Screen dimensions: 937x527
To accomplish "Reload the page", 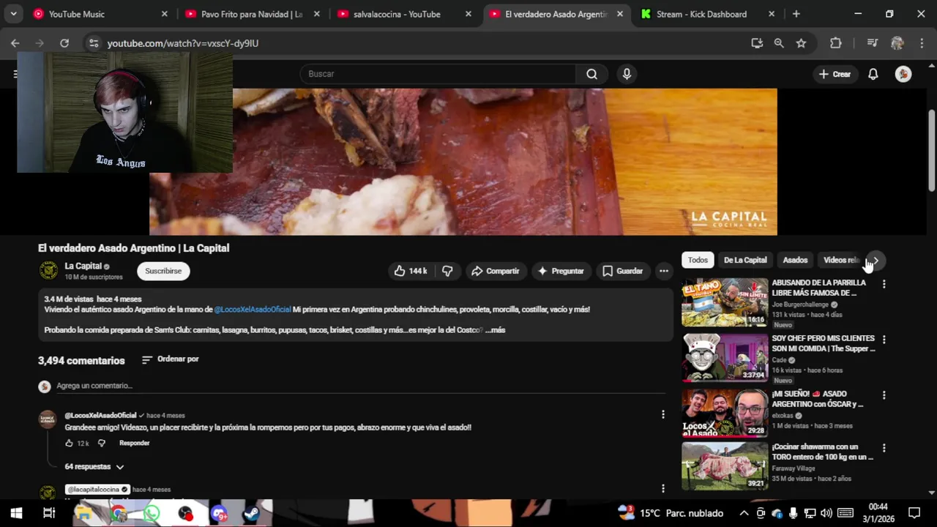I will click(64, 43).
